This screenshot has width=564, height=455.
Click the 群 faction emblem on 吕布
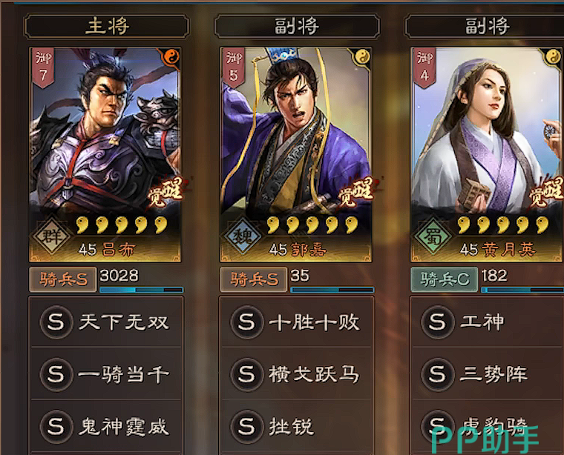click(51, 237)
